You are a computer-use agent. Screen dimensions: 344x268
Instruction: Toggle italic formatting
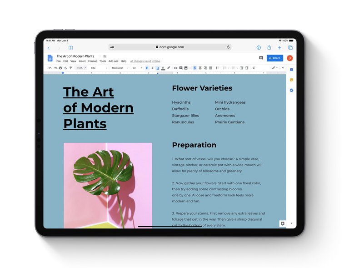pos(153,68)
